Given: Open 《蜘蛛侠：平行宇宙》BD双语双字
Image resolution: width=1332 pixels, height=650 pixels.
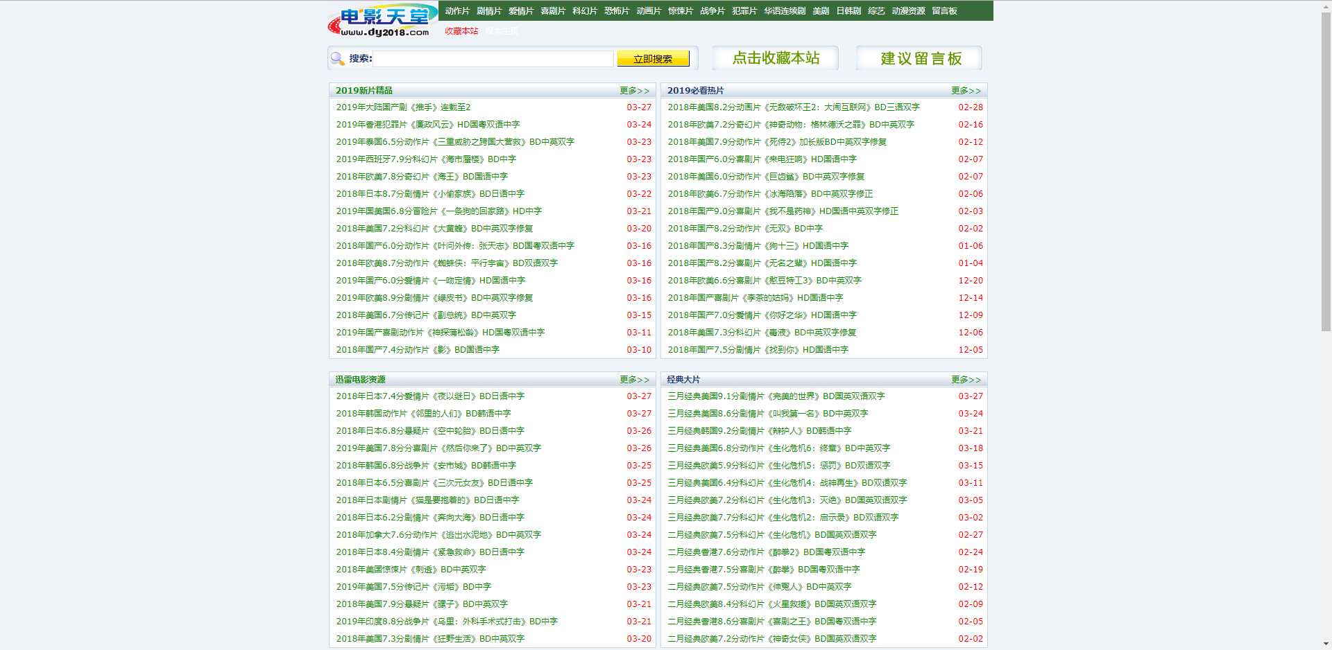Looking at the screenshot, I should pyautogui.click(x=447, y=263).
